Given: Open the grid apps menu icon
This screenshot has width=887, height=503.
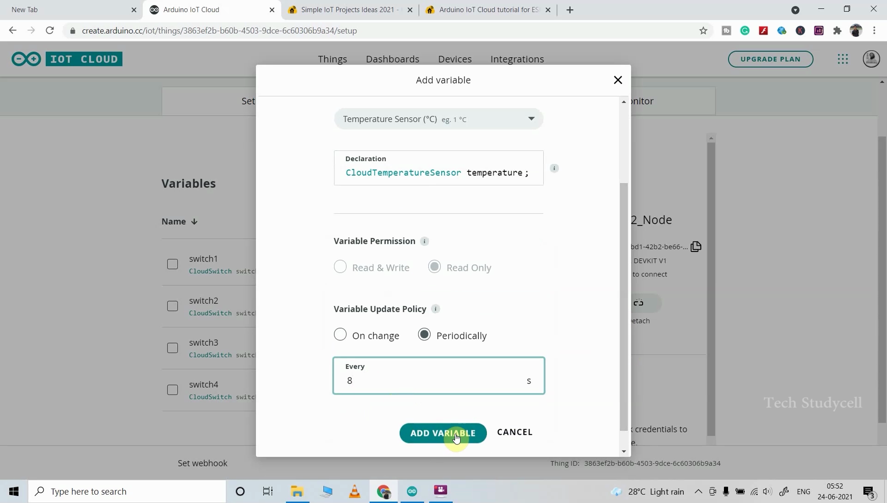Looking at the screenshot, I should [843, 59].
